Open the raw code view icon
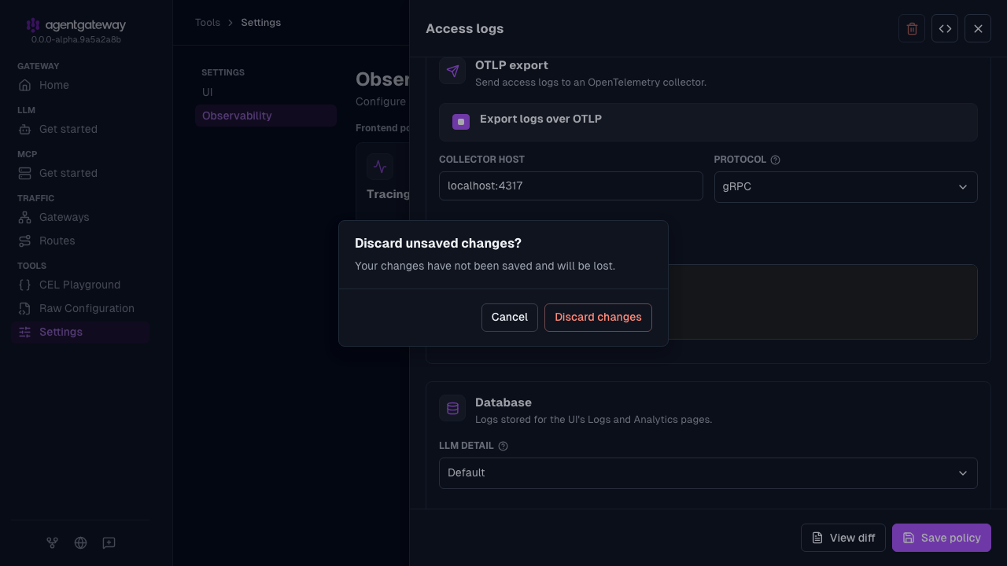 [945, 29]
